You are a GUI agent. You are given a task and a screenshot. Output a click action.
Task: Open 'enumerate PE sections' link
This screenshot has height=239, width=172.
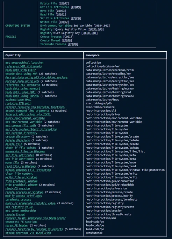pos(21,222)
